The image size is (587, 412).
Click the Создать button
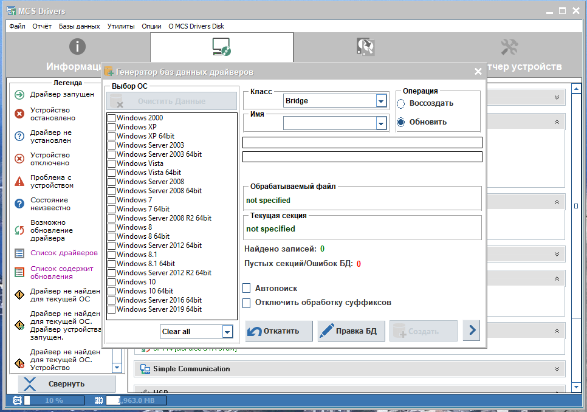point(424,331)
